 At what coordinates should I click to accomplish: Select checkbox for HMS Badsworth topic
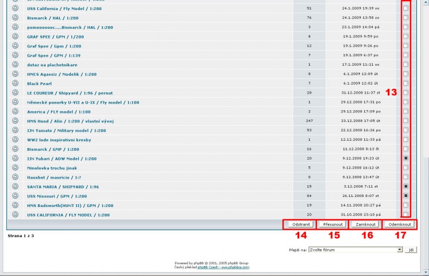pyautogui.click(x=406, y=205)
